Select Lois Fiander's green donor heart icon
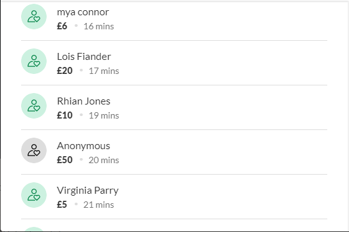Screen dimensions: 349x232 [34, 61]
